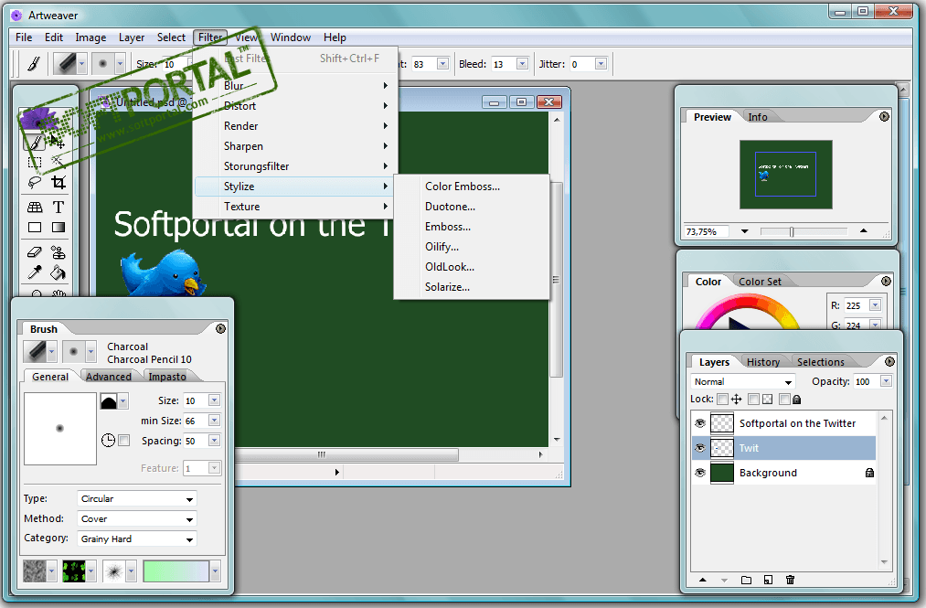Viewport: 926px width, 608px height.
Task: Select the Paint Bucket tool
Action: click(x=59, y=272)
